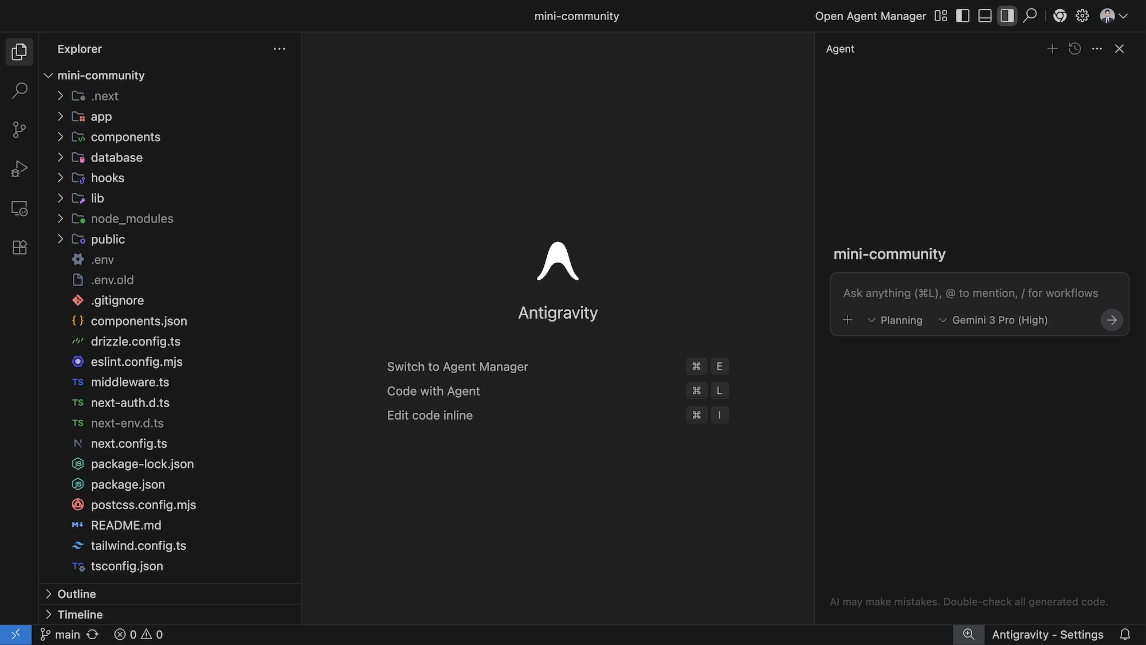Click the customize layout icon
Image resolution: width=1146 pixels, height=645 pixels.
(940, 15)
